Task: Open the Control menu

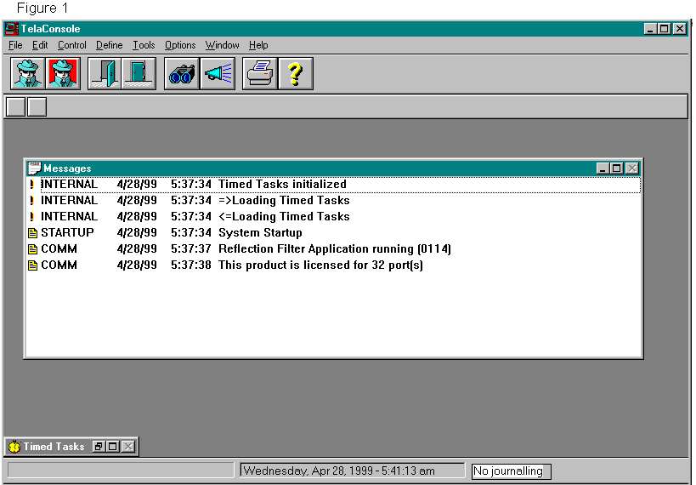Action: [x=72, y=45]
